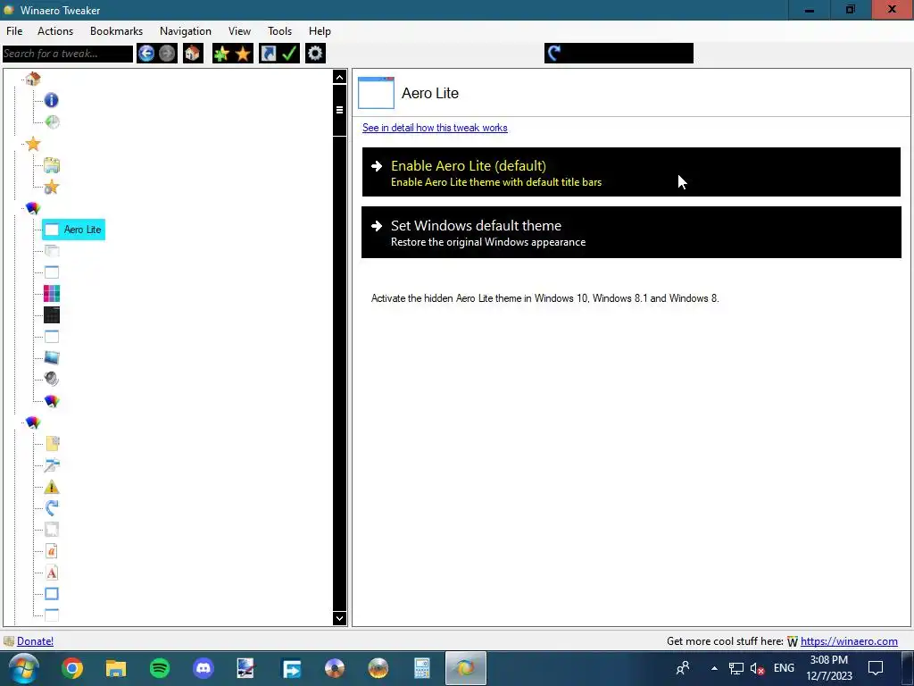This screenshot has height=686, width=914.
Task: Add bookmark with the green-plus star icon
Action: coord(221,54)
